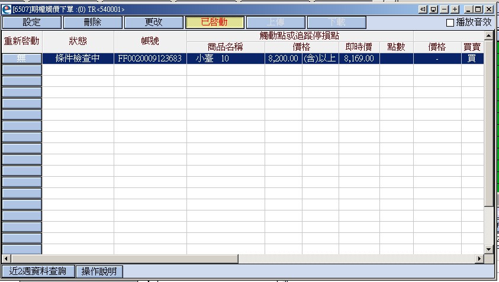The image size is (499, 282).
Task: Click the 更改 button
Action: tap(154, 22)
